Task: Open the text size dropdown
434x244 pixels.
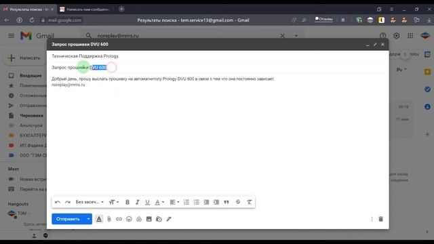Action: (114, 202)
